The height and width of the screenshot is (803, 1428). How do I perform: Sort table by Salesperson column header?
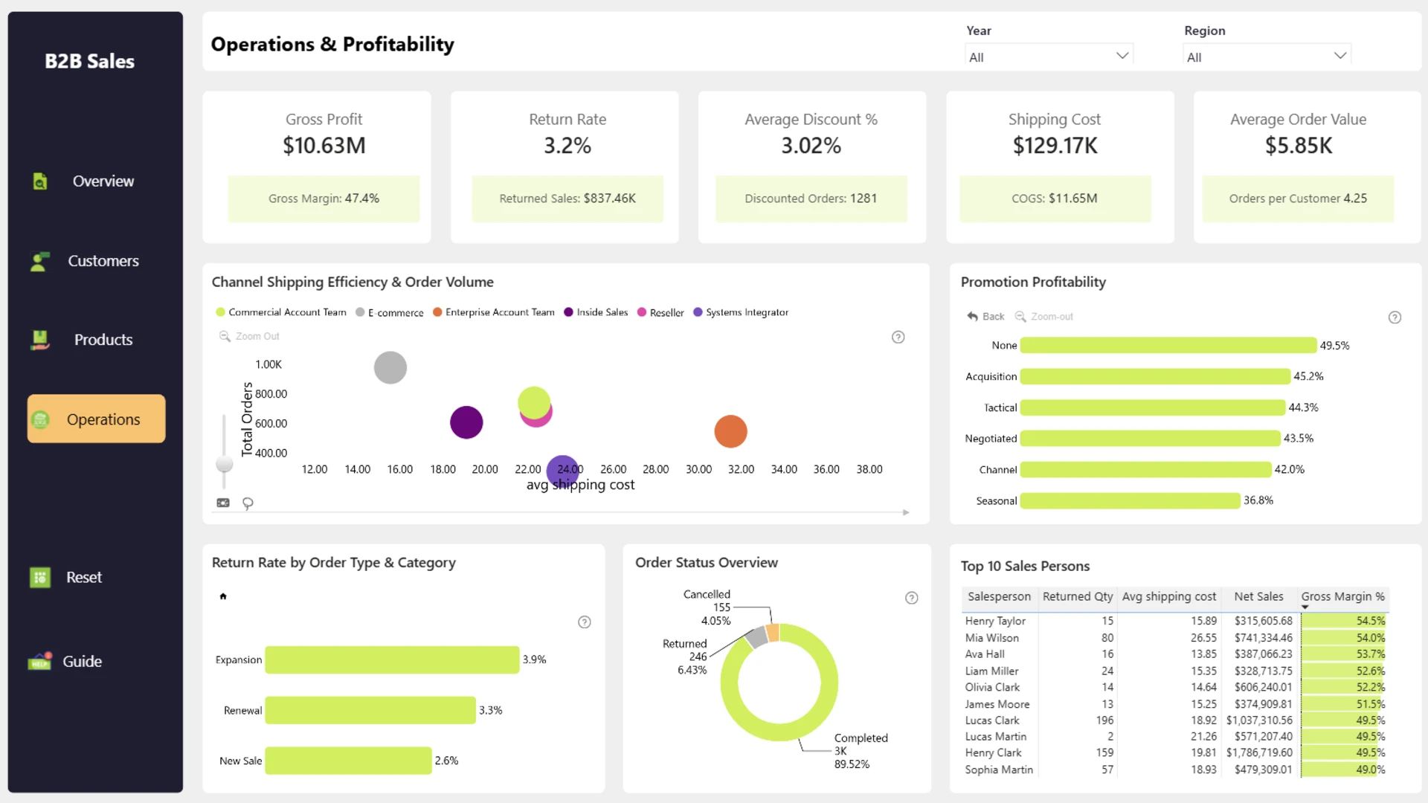(x=999, y=596)
